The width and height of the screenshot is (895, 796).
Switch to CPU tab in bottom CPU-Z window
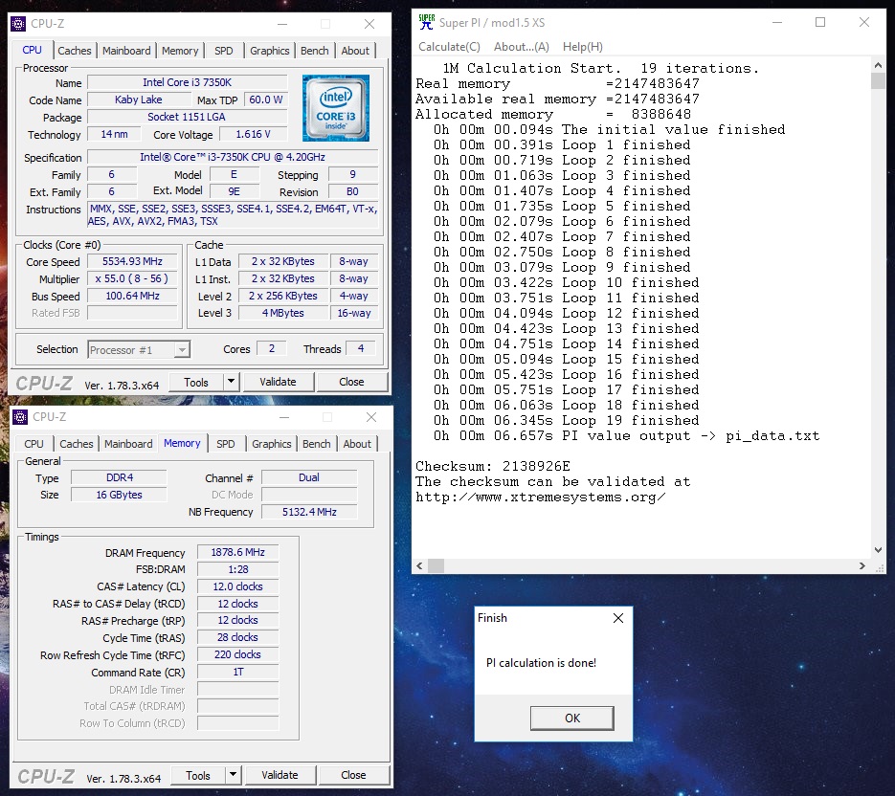coord(34,443)
